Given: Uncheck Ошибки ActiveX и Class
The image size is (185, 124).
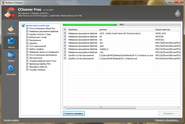Looking at the screenshot, I should tap(27, 34).
